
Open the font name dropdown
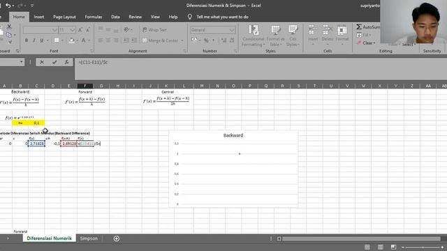pos(54,30)
